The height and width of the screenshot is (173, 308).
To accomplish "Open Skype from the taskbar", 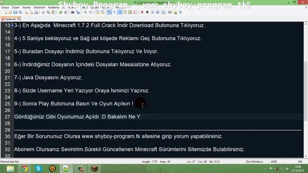I will [38, 169].
